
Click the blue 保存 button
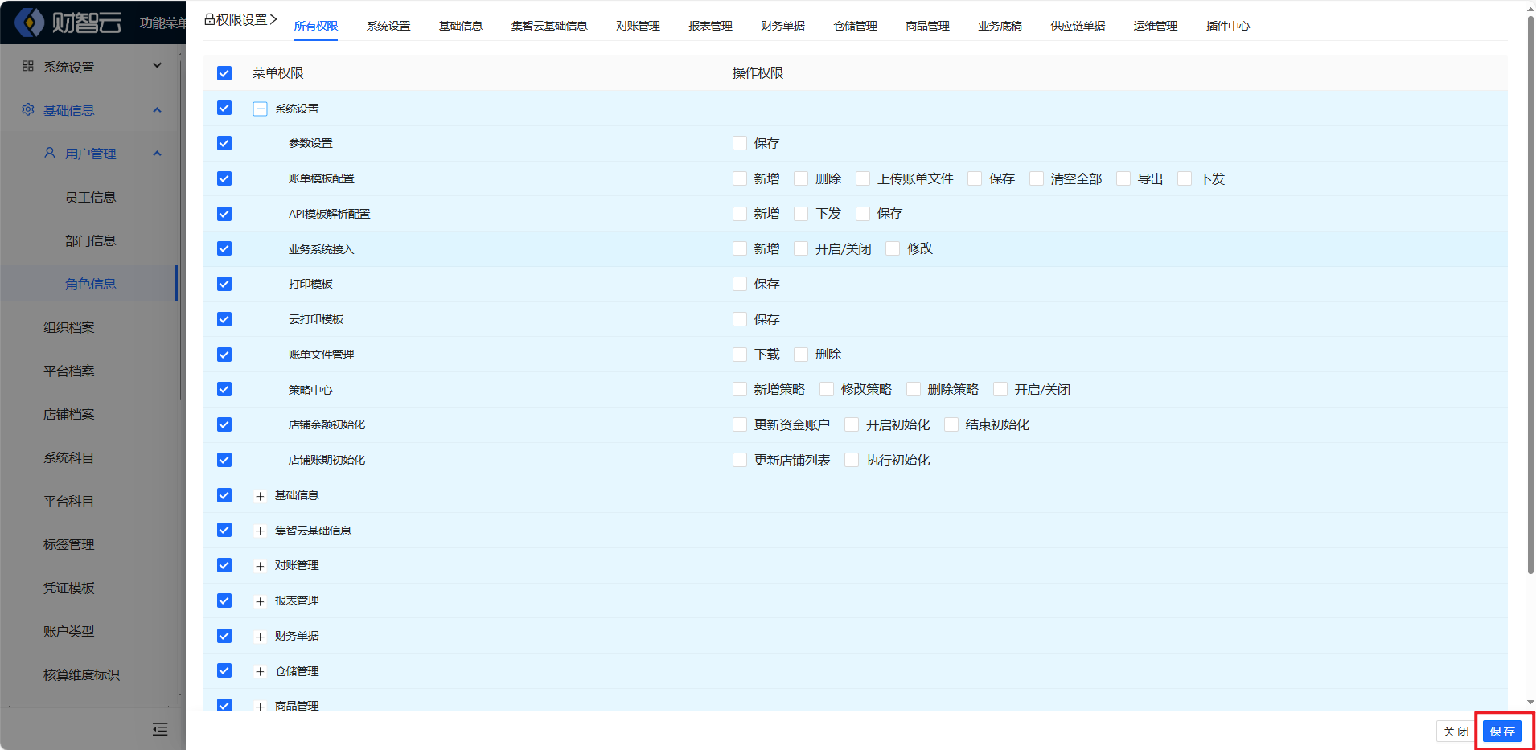click(1501, 732)
